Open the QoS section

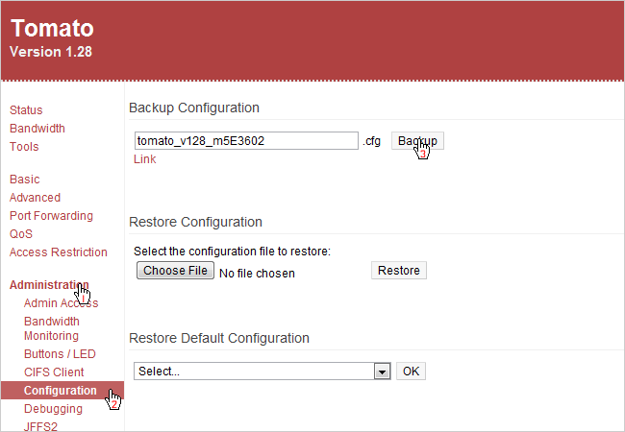pos(21,234)
